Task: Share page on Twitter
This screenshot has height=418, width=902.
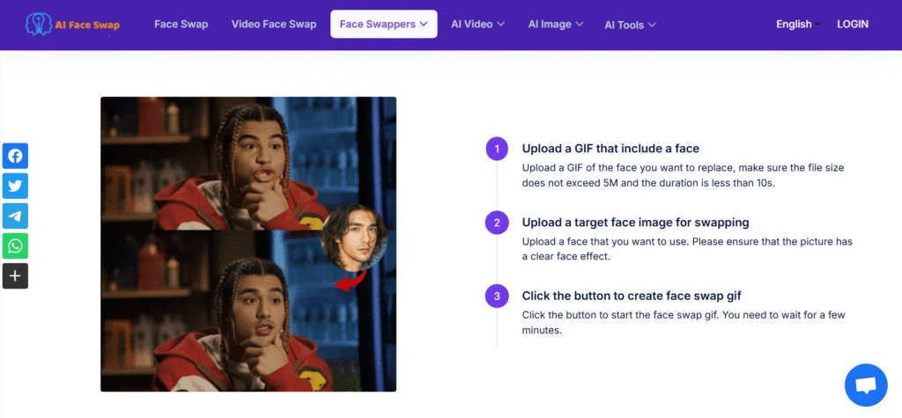Action: coord(16,186)
